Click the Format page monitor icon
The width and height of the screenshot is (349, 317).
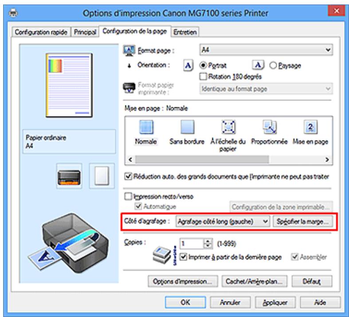click(129, 51)
